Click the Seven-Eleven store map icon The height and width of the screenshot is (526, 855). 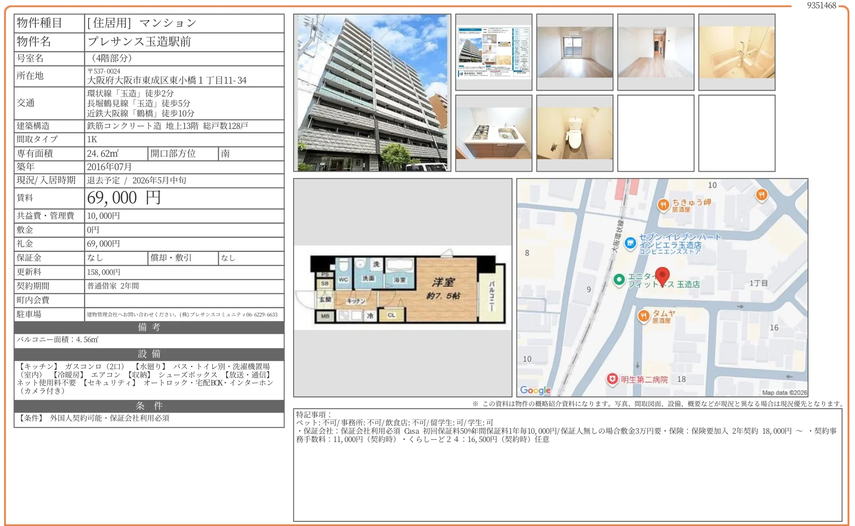click(x=630, y=243)
